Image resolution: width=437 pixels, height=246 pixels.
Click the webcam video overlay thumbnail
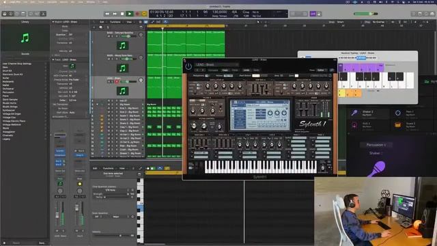coord(376,211)
